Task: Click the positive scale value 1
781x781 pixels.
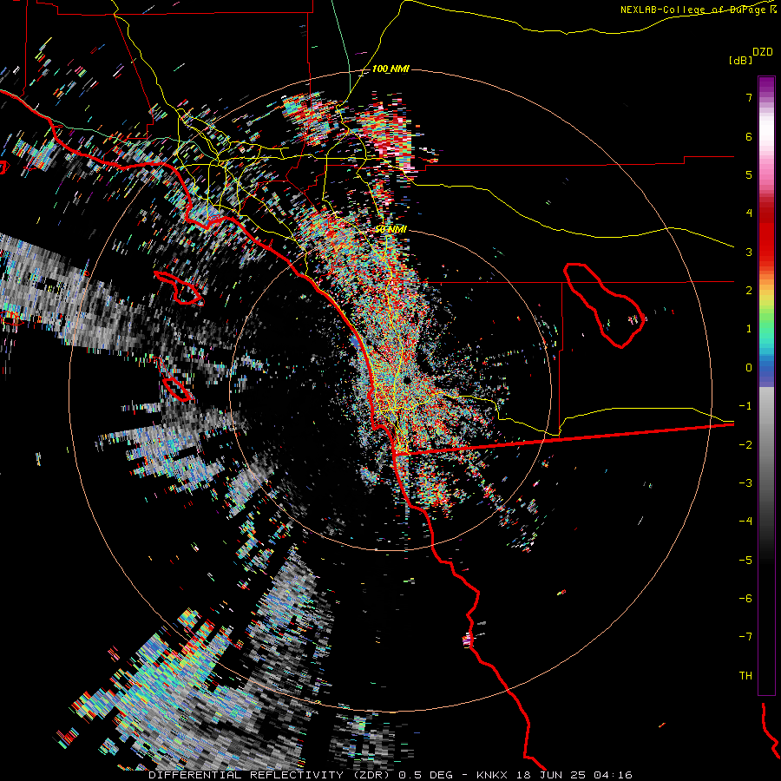Action: pyautogui.click(x=749, y=329)
